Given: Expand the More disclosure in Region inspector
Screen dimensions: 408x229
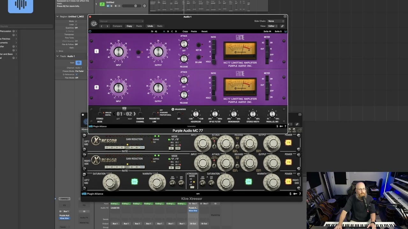Looking at the screenshot, I should point(57,51).
